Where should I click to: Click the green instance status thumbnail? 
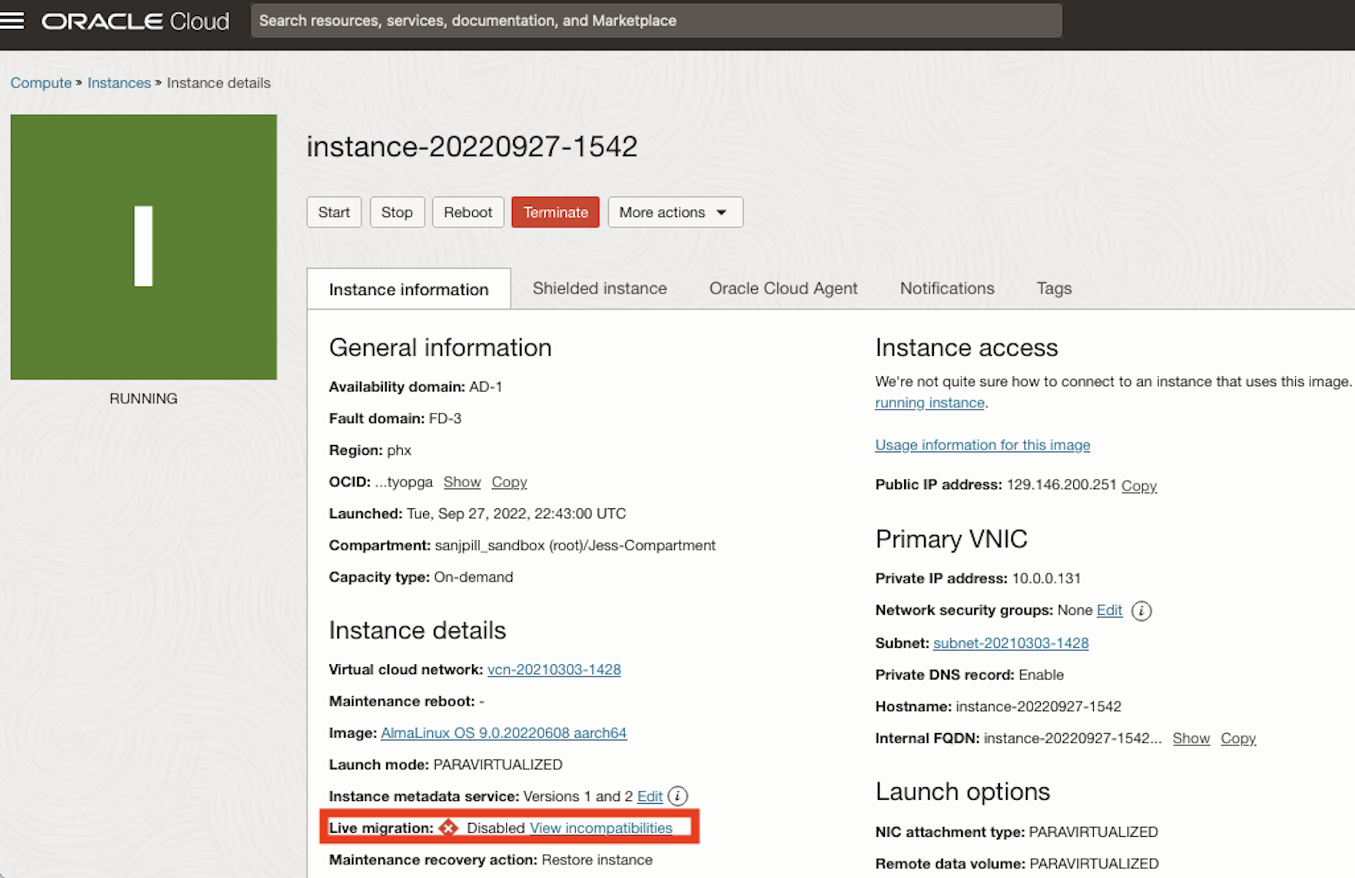point(144,247)
